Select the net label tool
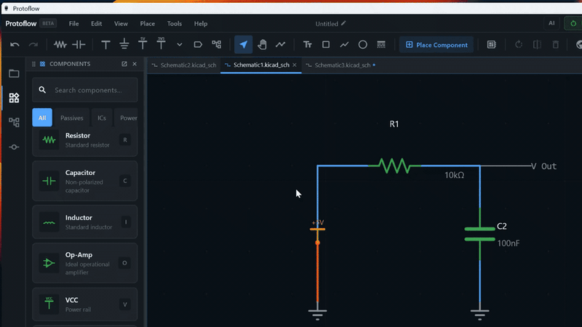This screenshot has height=327, width=582. [x=198, y=45]
